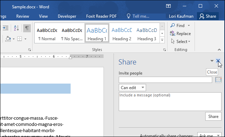The width and height of the screenshot is (225, 137).
Task: Click the Editing group label
Action: 181,50
